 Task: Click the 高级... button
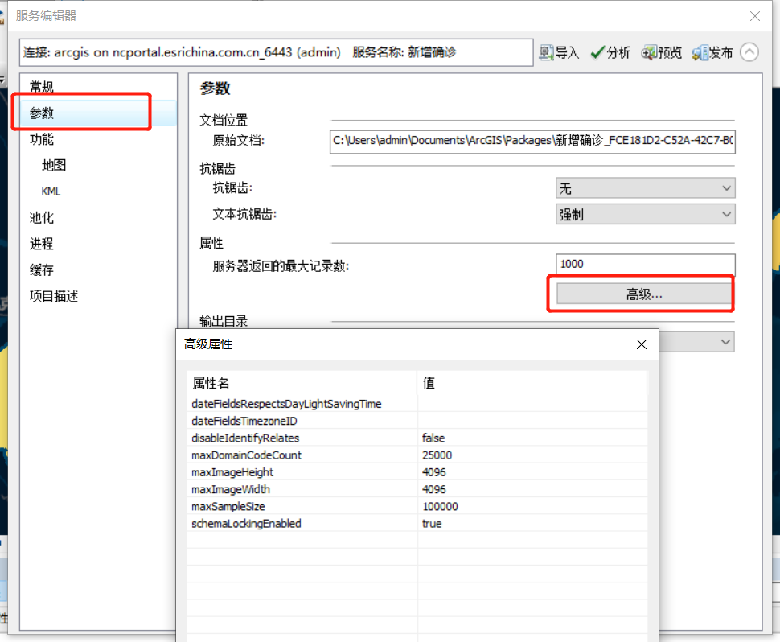[643, 294]
